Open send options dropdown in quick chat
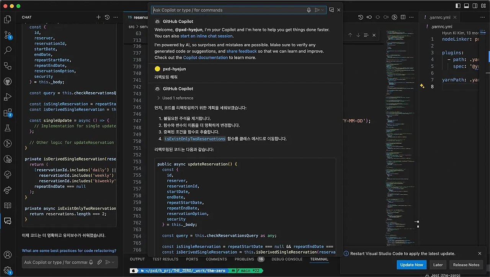The width and height of the screenshot is (490, 277). (323, 10)
